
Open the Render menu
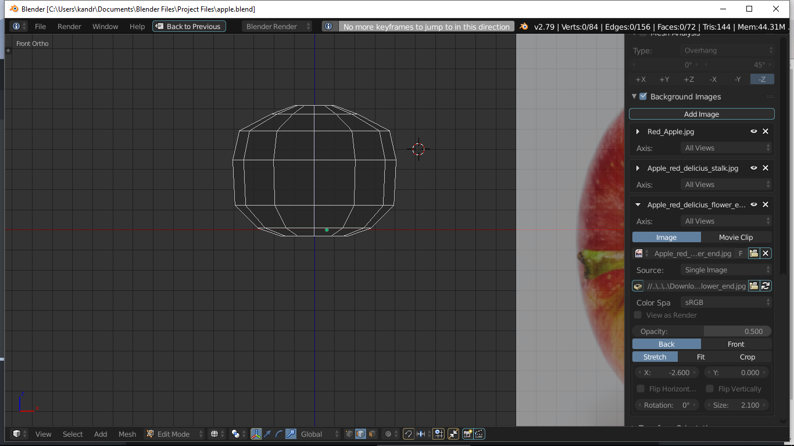pos(69,26)
